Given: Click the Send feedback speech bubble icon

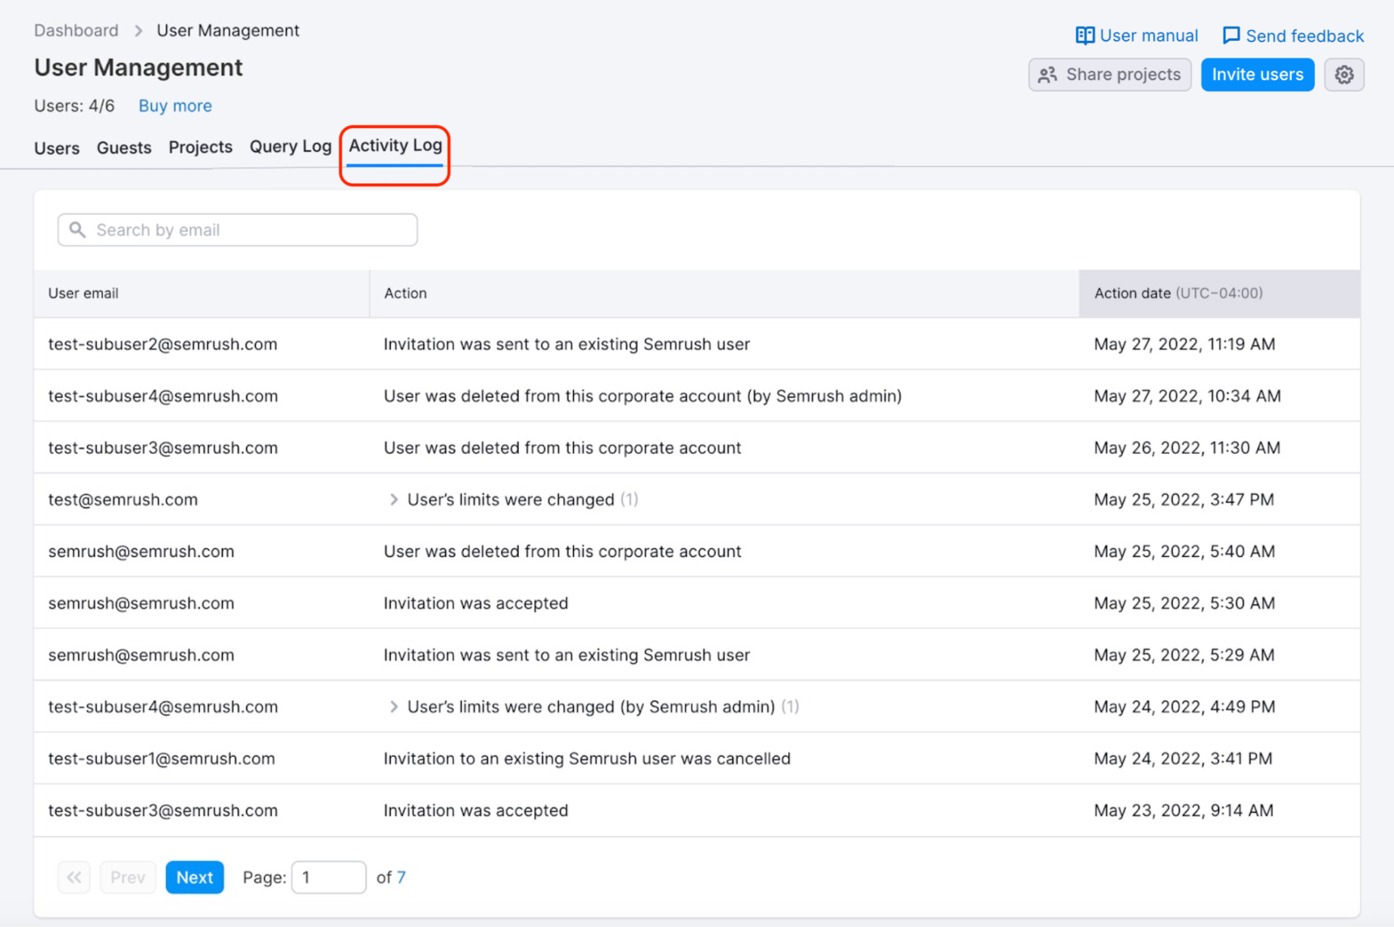Looking at the screenshot, I should [x=1231, y=35].
